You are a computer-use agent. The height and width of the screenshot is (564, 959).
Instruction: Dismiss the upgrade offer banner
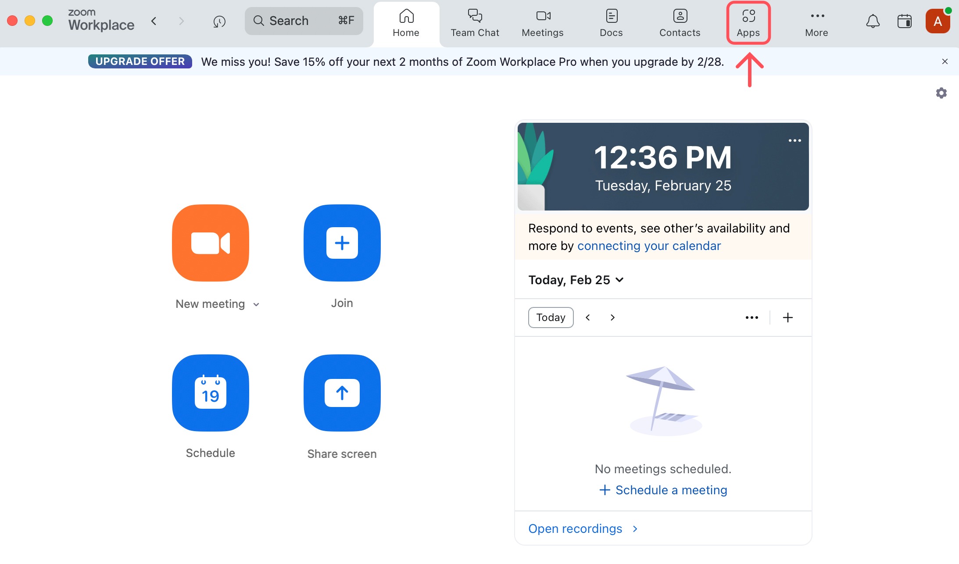click(945, 61)
